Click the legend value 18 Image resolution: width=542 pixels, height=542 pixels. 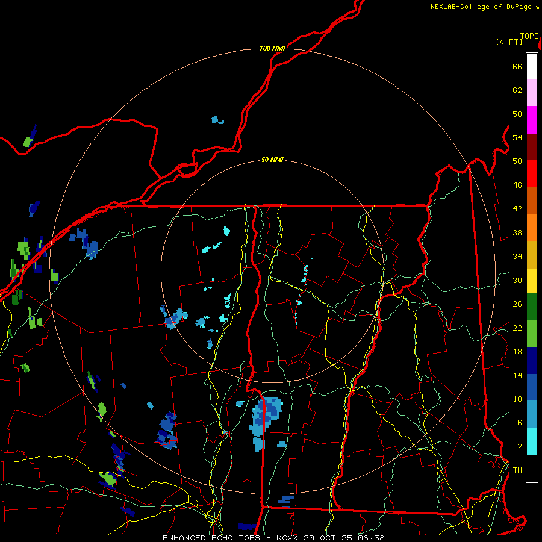click(x=517, y=352)
